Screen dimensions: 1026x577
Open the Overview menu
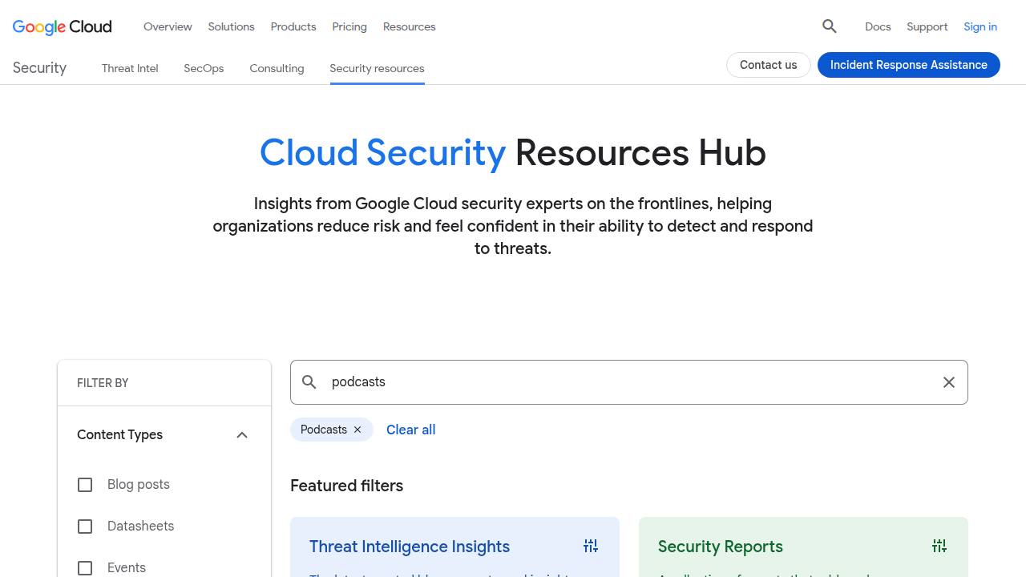(x=168, y=26)
